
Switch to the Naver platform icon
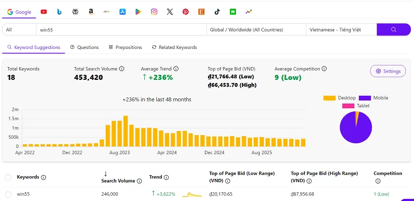233,12
